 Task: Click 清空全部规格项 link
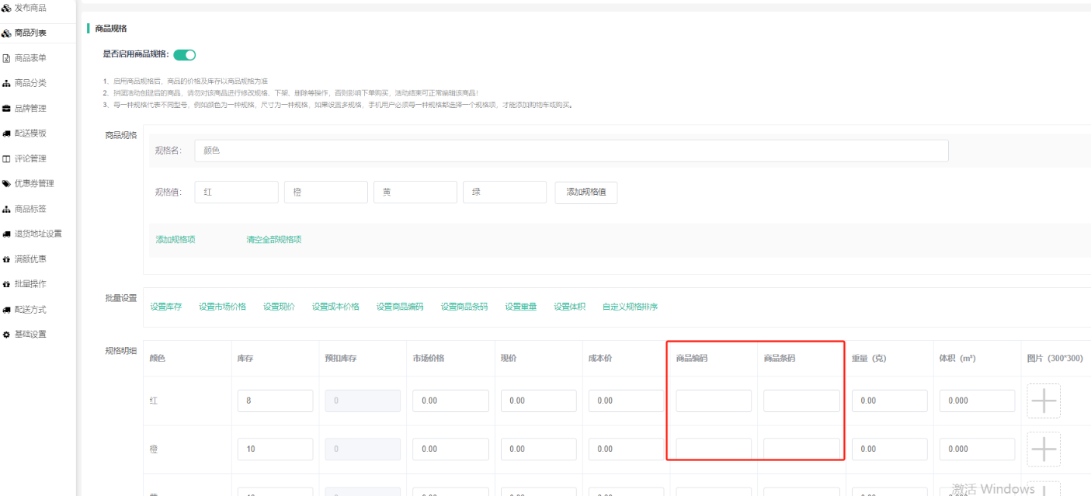[273, 240]
